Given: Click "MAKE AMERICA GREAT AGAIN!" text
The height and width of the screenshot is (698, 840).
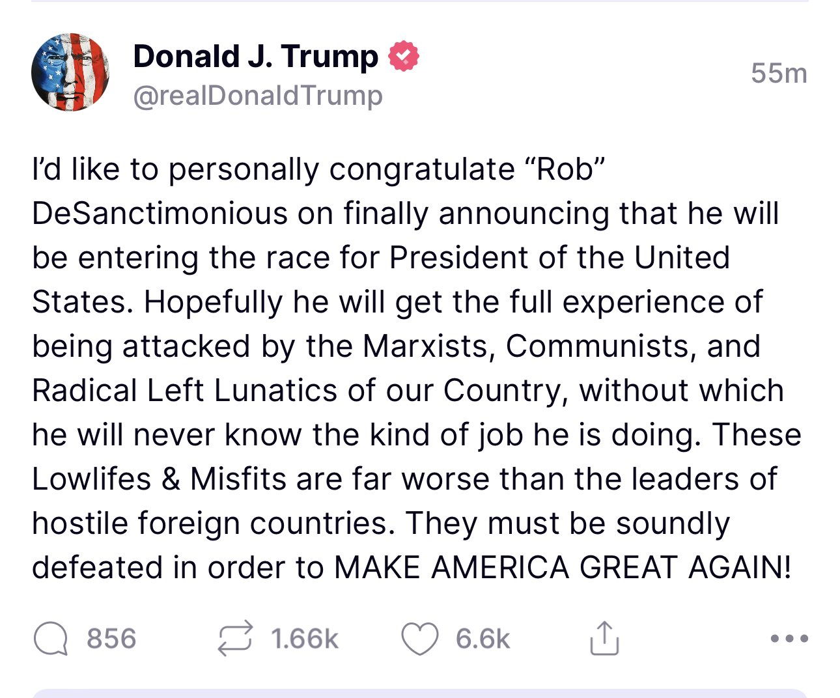Looking at the screenshot, I should [x=563, y=568].
